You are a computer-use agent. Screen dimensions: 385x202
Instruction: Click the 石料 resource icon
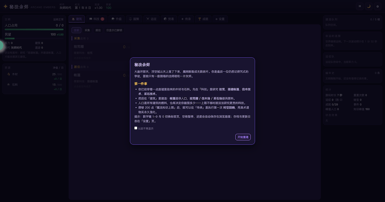point(8,85)
